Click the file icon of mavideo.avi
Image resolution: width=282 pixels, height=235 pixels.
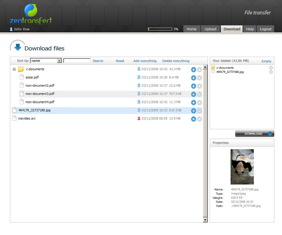(14, 118)
